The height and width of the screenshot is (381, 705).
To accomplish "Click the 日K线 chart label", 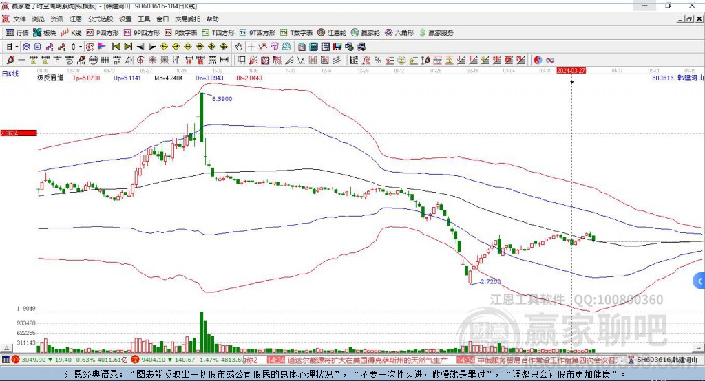I will click(10, 74).
